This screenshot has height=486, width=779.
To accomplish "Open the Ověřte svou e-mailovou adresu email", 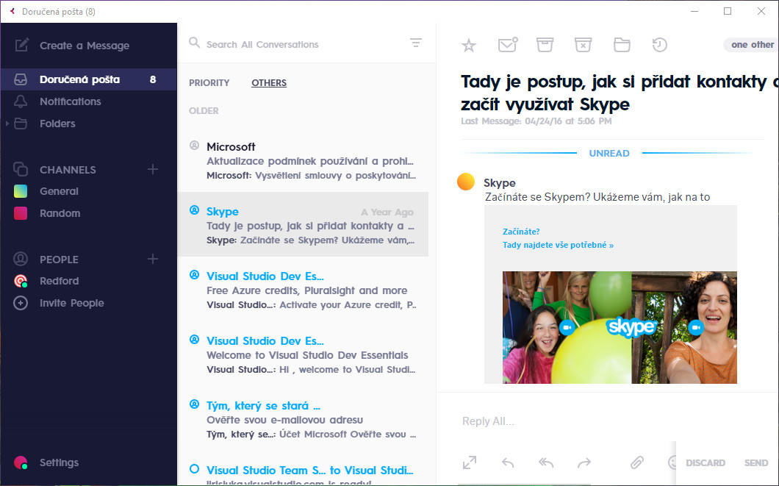I will tap(303, 419).
